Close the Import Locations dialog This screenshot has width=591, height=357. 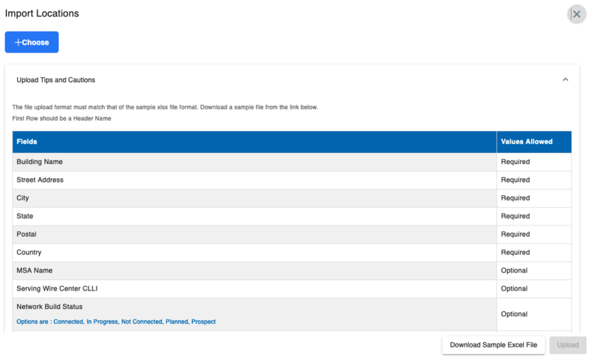coord(576,14)
